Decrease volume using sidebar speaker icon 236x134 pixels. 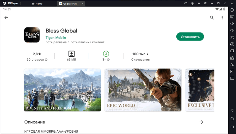[232, 30]
